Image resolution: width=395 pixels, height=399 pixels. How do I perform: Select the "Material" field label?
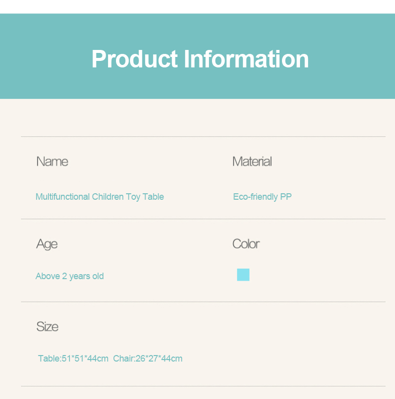tap(252, 161)
